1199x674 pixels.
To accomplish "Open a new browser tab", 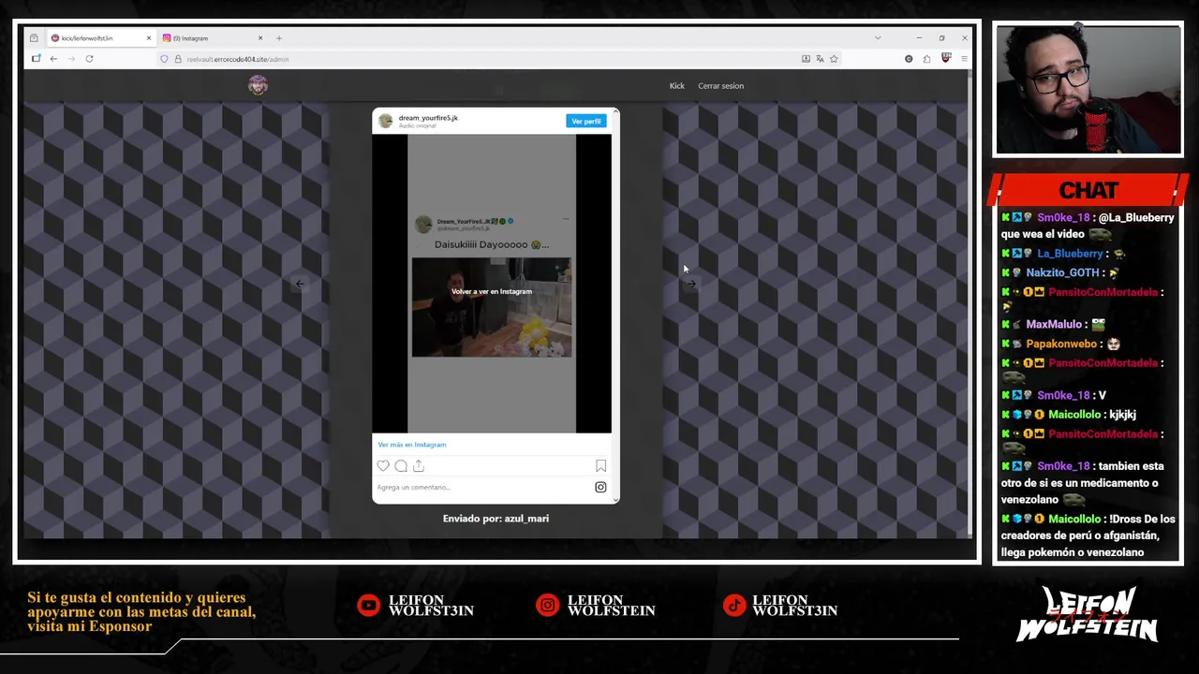I will 278,38.
